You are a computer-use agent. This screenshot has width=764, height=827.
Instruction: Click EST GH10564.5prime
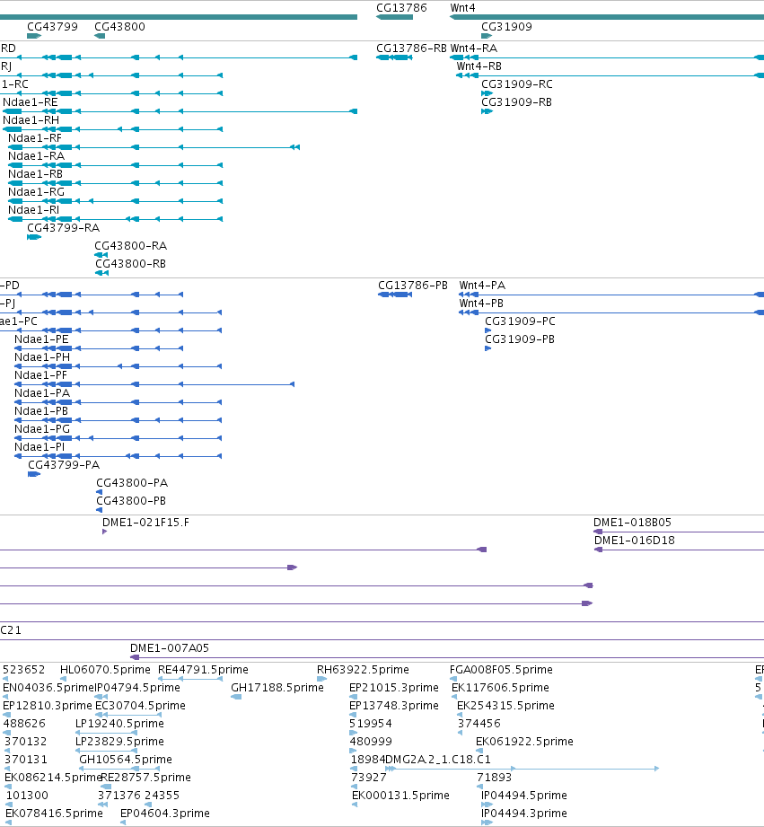pos(126,759)
